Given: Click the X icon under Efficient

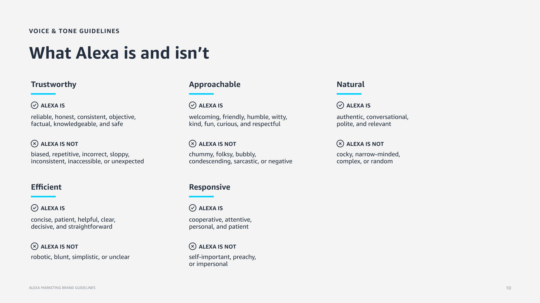Looking at the screenshot, I should (35, 246).
